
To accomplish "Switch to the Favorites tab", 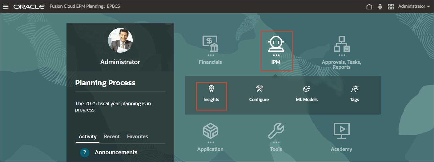I will [x=138, y=136].
